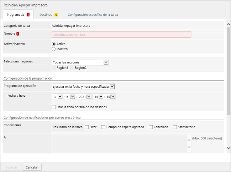Click the scroll up arrow of main panel
Image resolution: width=231 pixels, height=172 pixels.
pyautogui.click(x=228, y=24)
